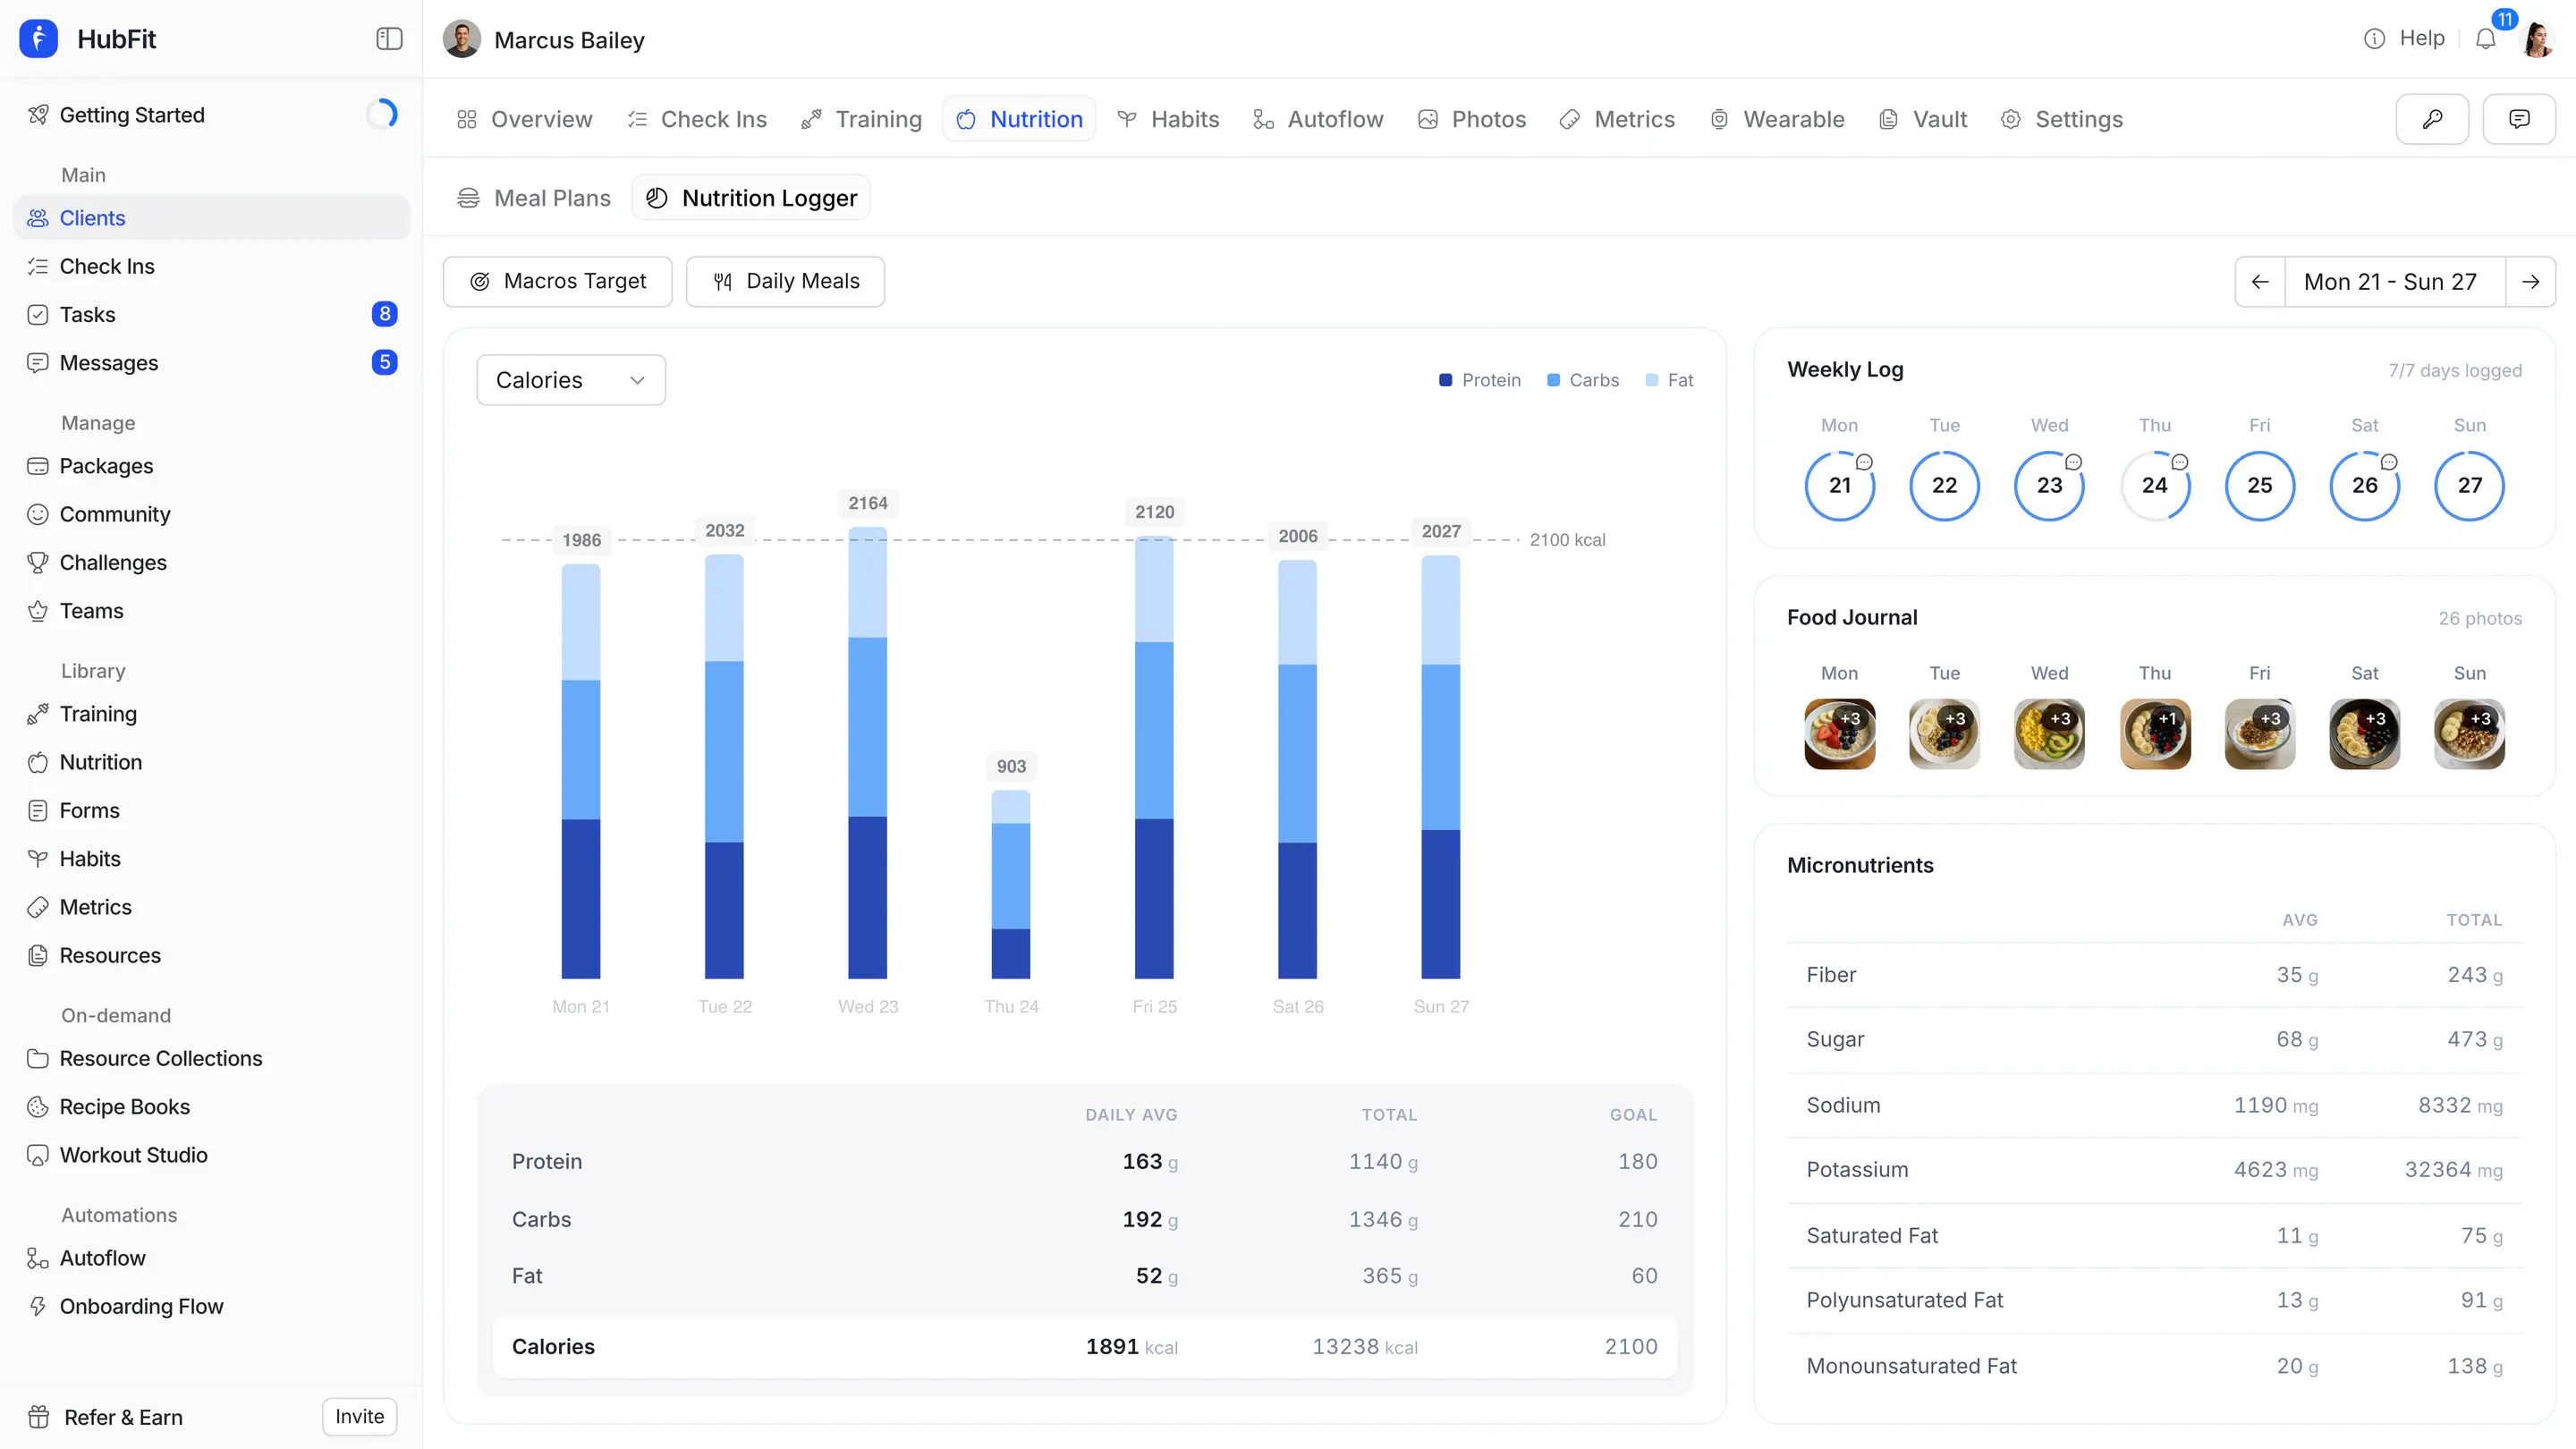
Task: Open Recipe Books in sidebar
Action: 212,1107
